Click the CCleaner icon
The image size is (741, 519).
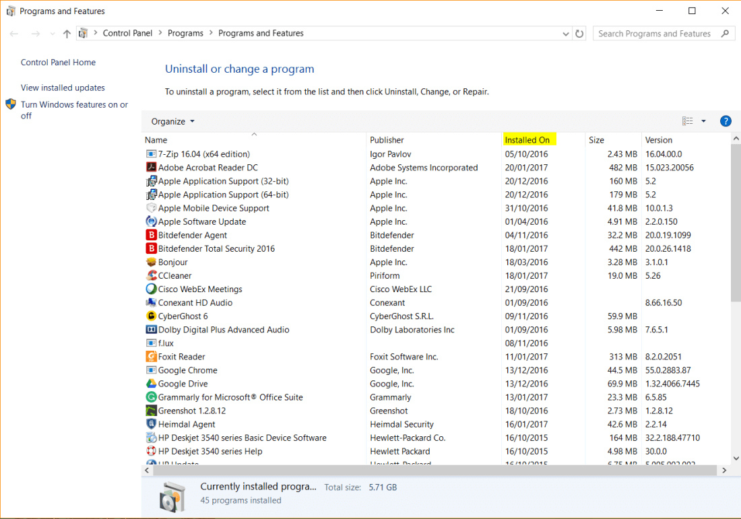pos(151,276)
